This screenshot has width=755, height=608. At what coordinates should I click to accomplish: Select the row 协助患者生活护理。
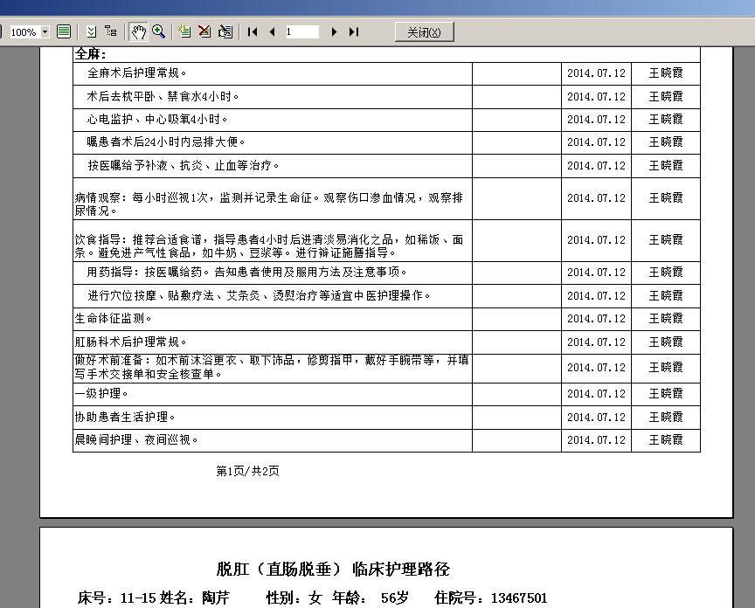[386, 418]
